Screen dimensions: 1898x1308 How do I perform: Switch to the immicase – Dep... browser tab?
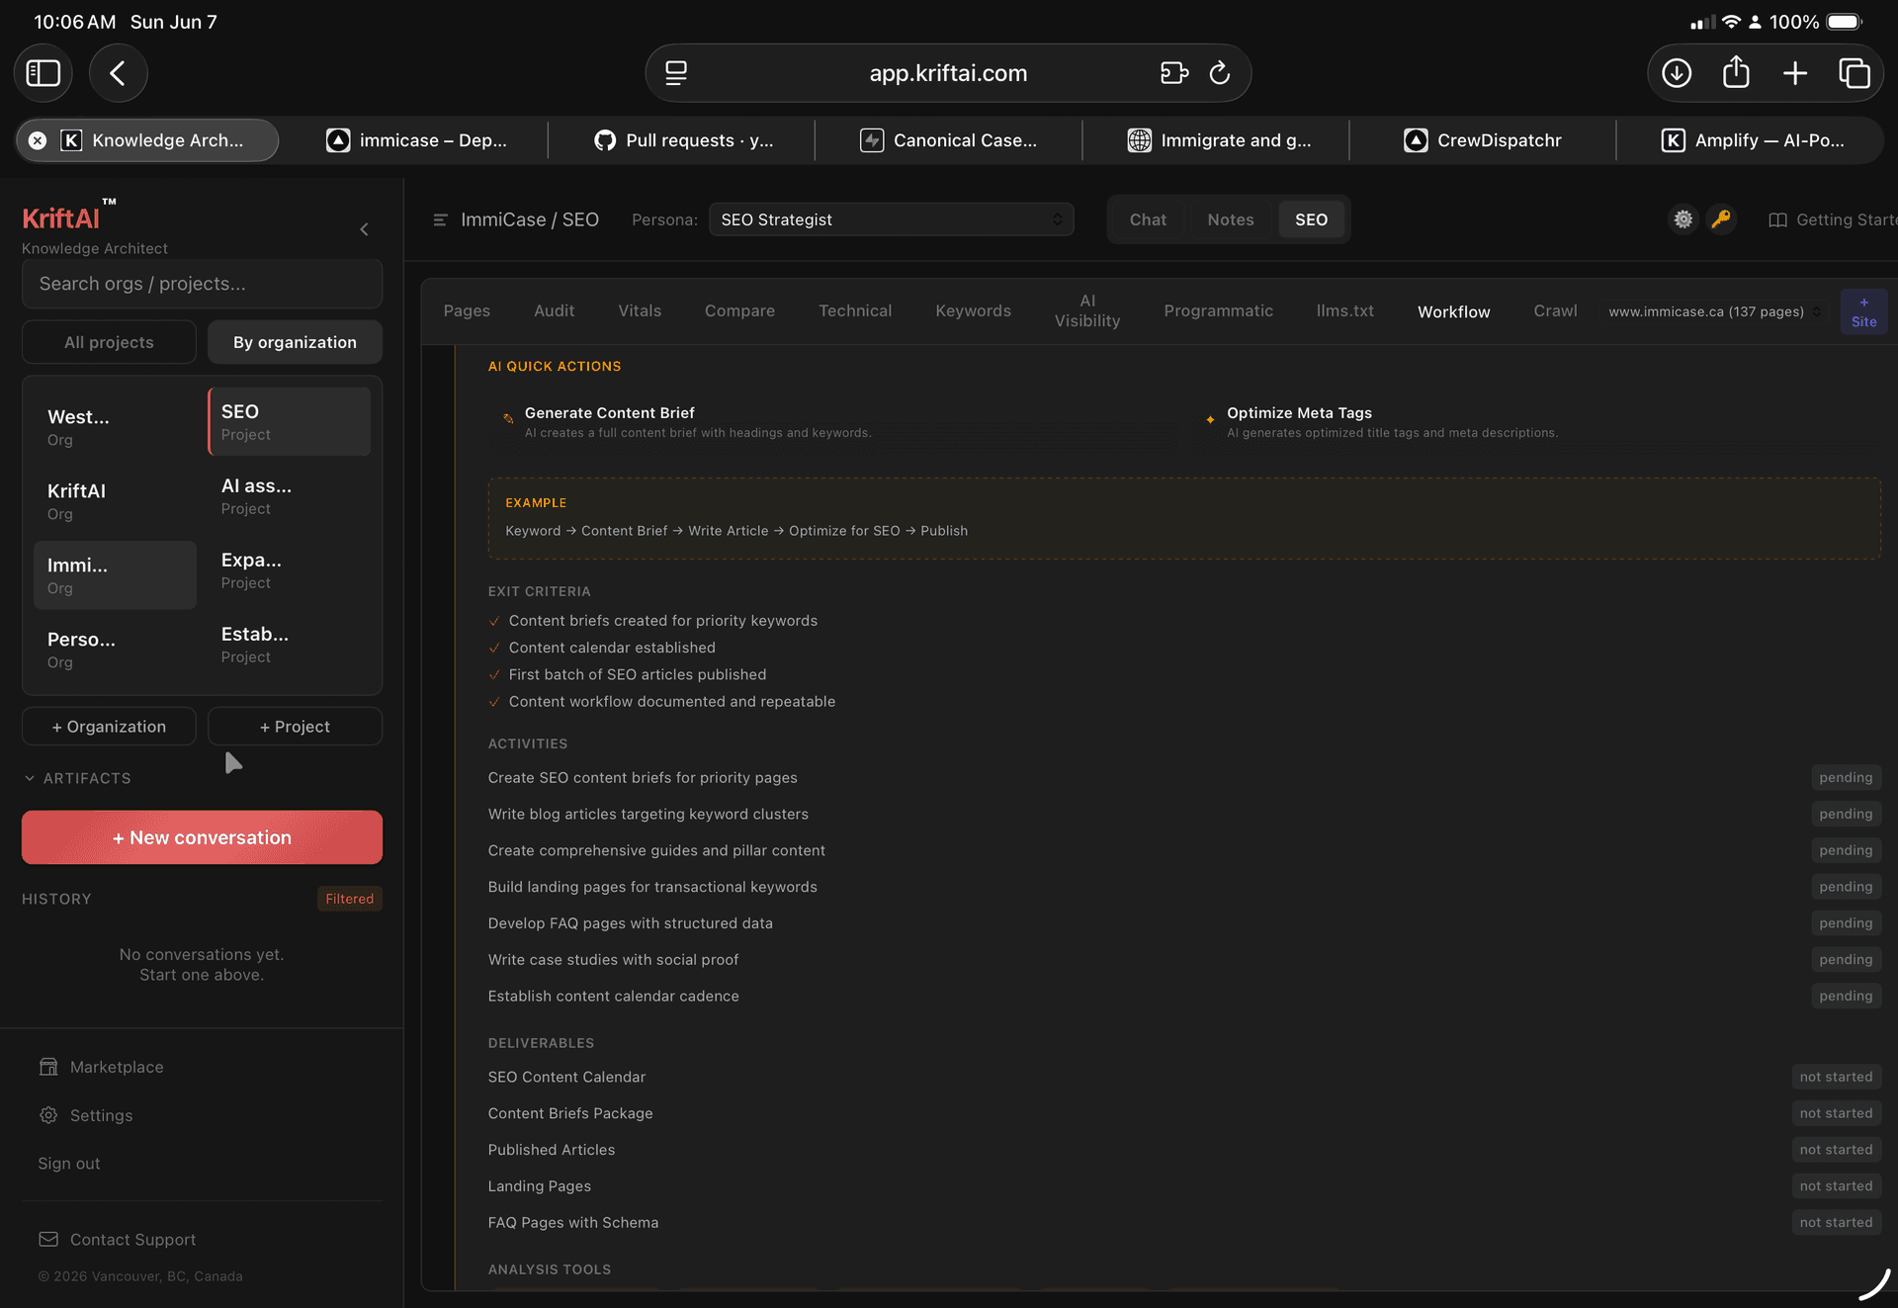click(x=415, y=140)
